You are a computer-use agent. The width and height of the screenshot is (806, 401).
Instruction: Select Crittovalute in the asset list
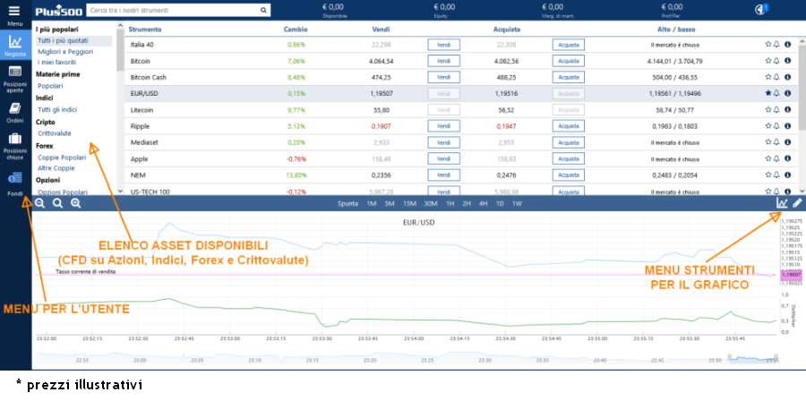pos(55,133)
